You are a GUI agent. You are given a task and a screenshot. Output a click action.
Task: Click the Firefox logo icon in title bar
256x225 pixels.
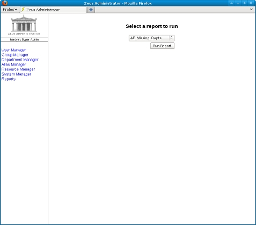(5, 3)
